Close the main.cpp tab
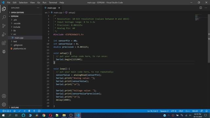 click(x=59, y=8)
